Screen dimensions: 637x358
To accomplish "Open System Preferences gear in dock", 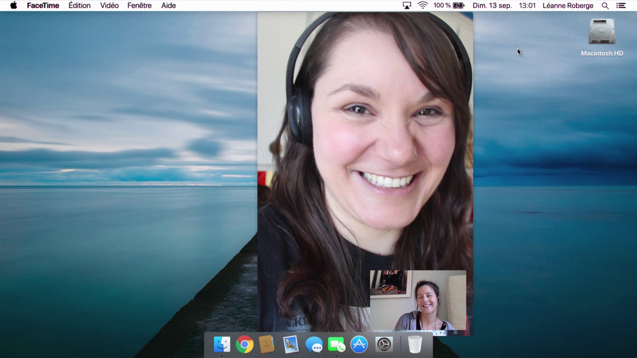I will 384,344.
